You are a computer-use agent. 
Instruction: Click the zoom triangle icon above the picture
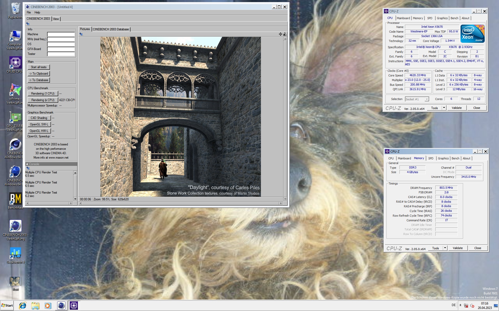click(285, 34)
